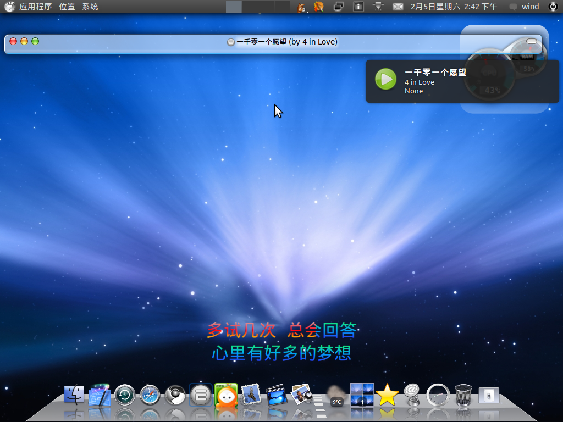The height and width of the screenshot is (422, 563).
Task: Click the CPU gauge showing 43%
Action: (489, 75)
